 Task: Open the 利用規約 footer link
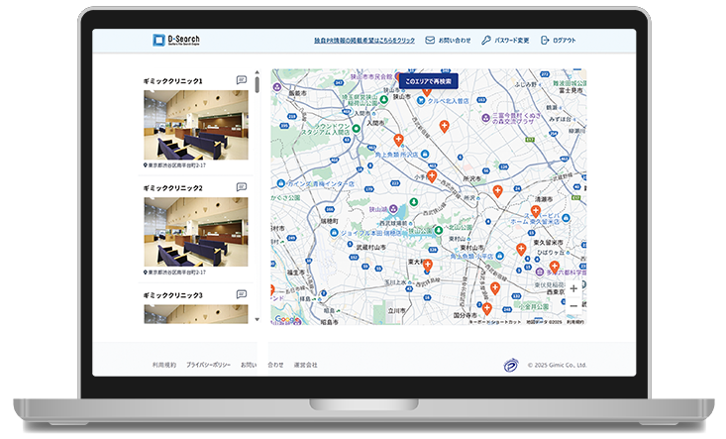164,365
